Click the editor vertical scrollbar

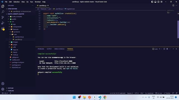[178, 29]
